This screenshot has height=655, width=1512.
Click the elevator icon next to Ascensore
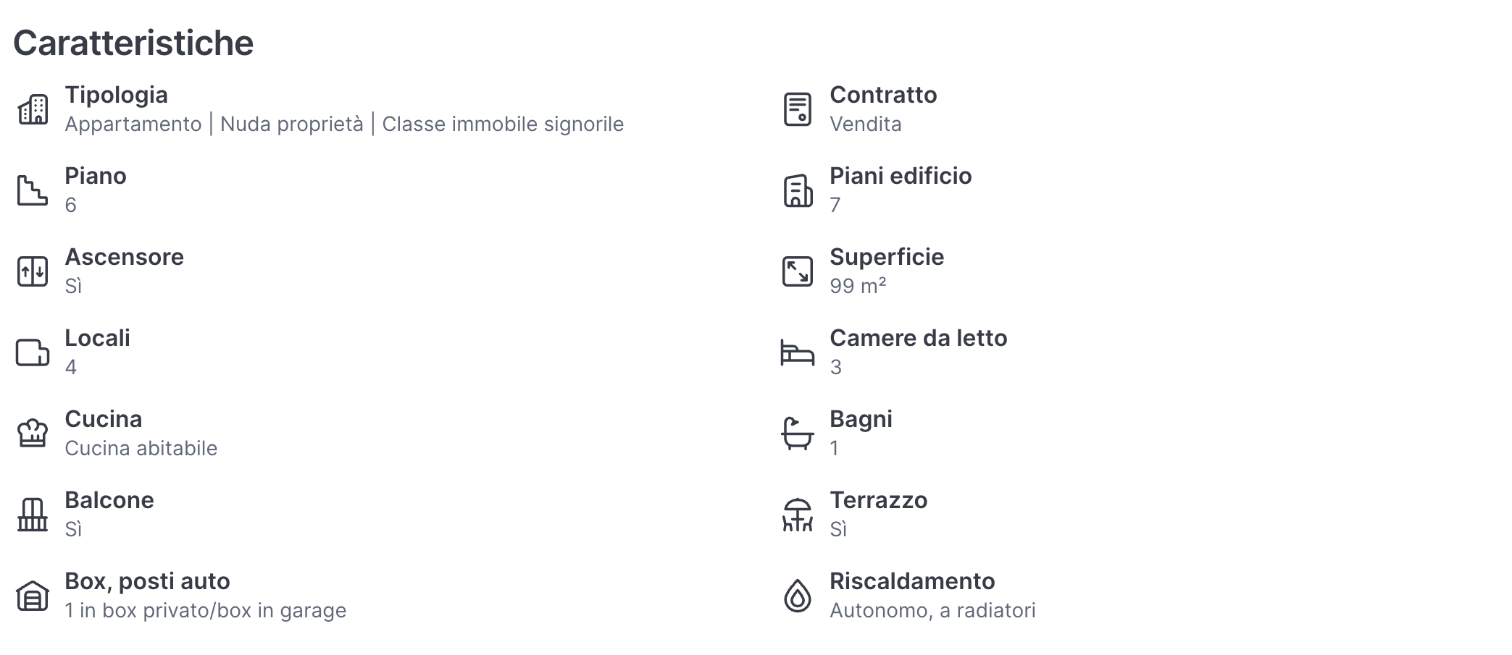click(33, 271)
